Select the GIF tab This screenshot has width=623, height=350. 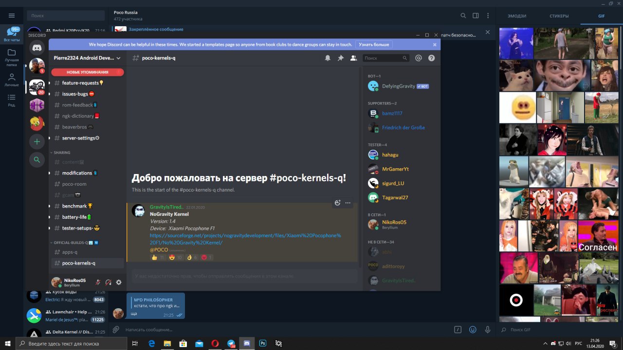pyautogui.click(x=602, y=16)
